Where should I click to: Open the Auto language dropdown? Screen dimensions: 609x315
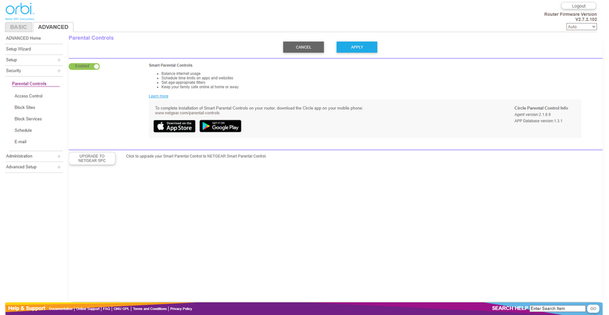click(581, 27)
